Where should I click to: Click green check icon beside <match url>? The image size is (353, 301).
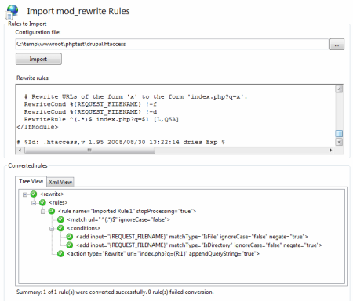60,219
